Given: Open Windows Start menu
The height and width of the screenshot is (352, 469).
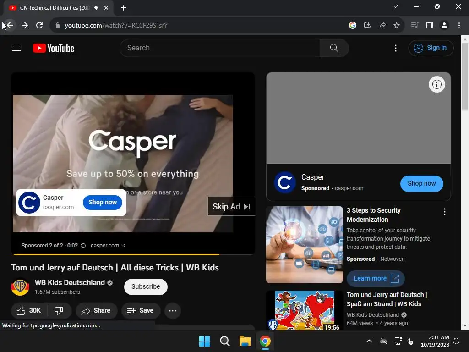Looking at the screenshot, I should click(205, 341).
